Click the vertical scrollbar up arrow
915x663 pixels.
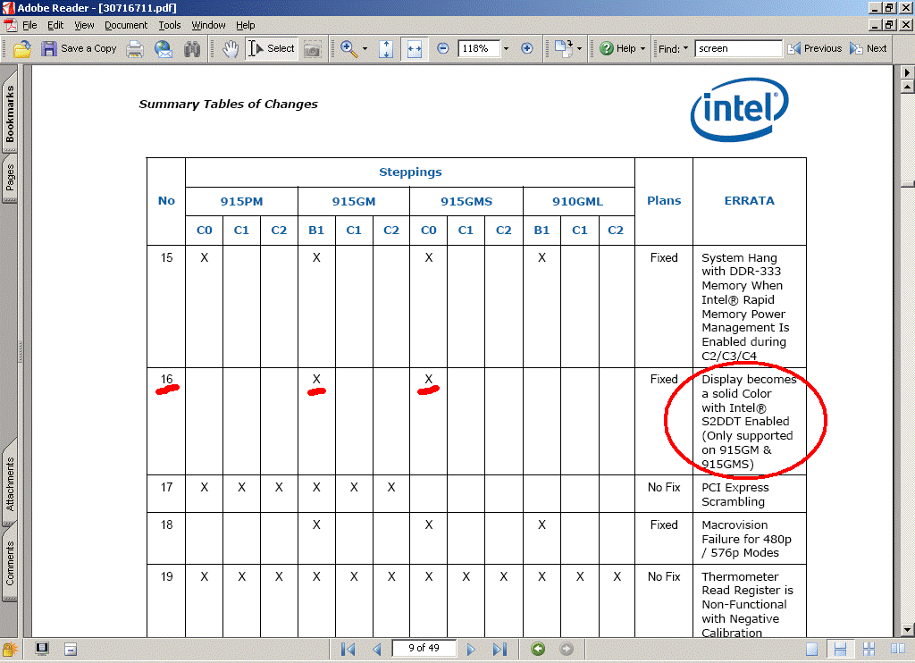click(907, 88)
